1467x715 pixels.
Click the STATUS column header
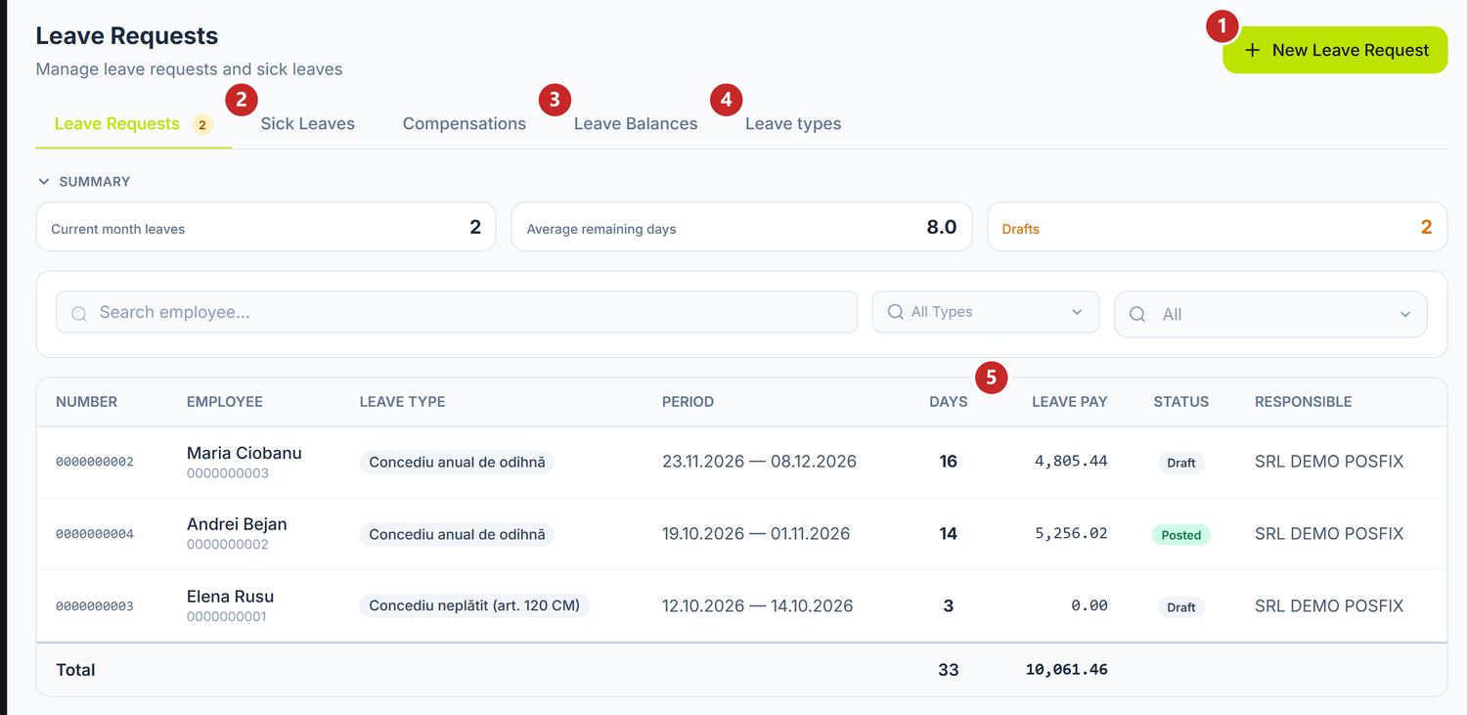pos(1181,402)
